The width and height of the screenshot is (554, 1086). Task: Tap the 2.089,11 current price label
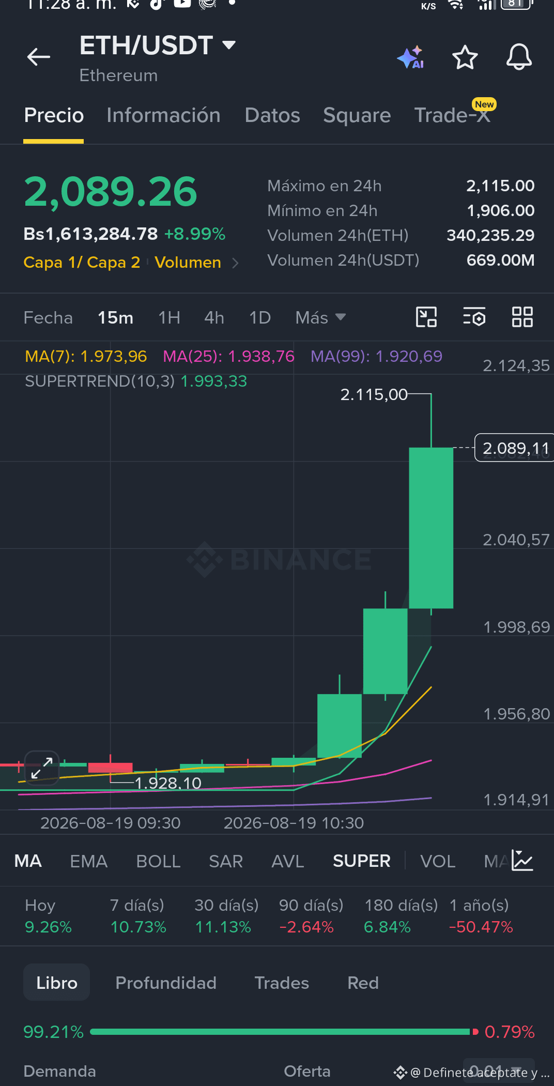(x=514, y=448)
